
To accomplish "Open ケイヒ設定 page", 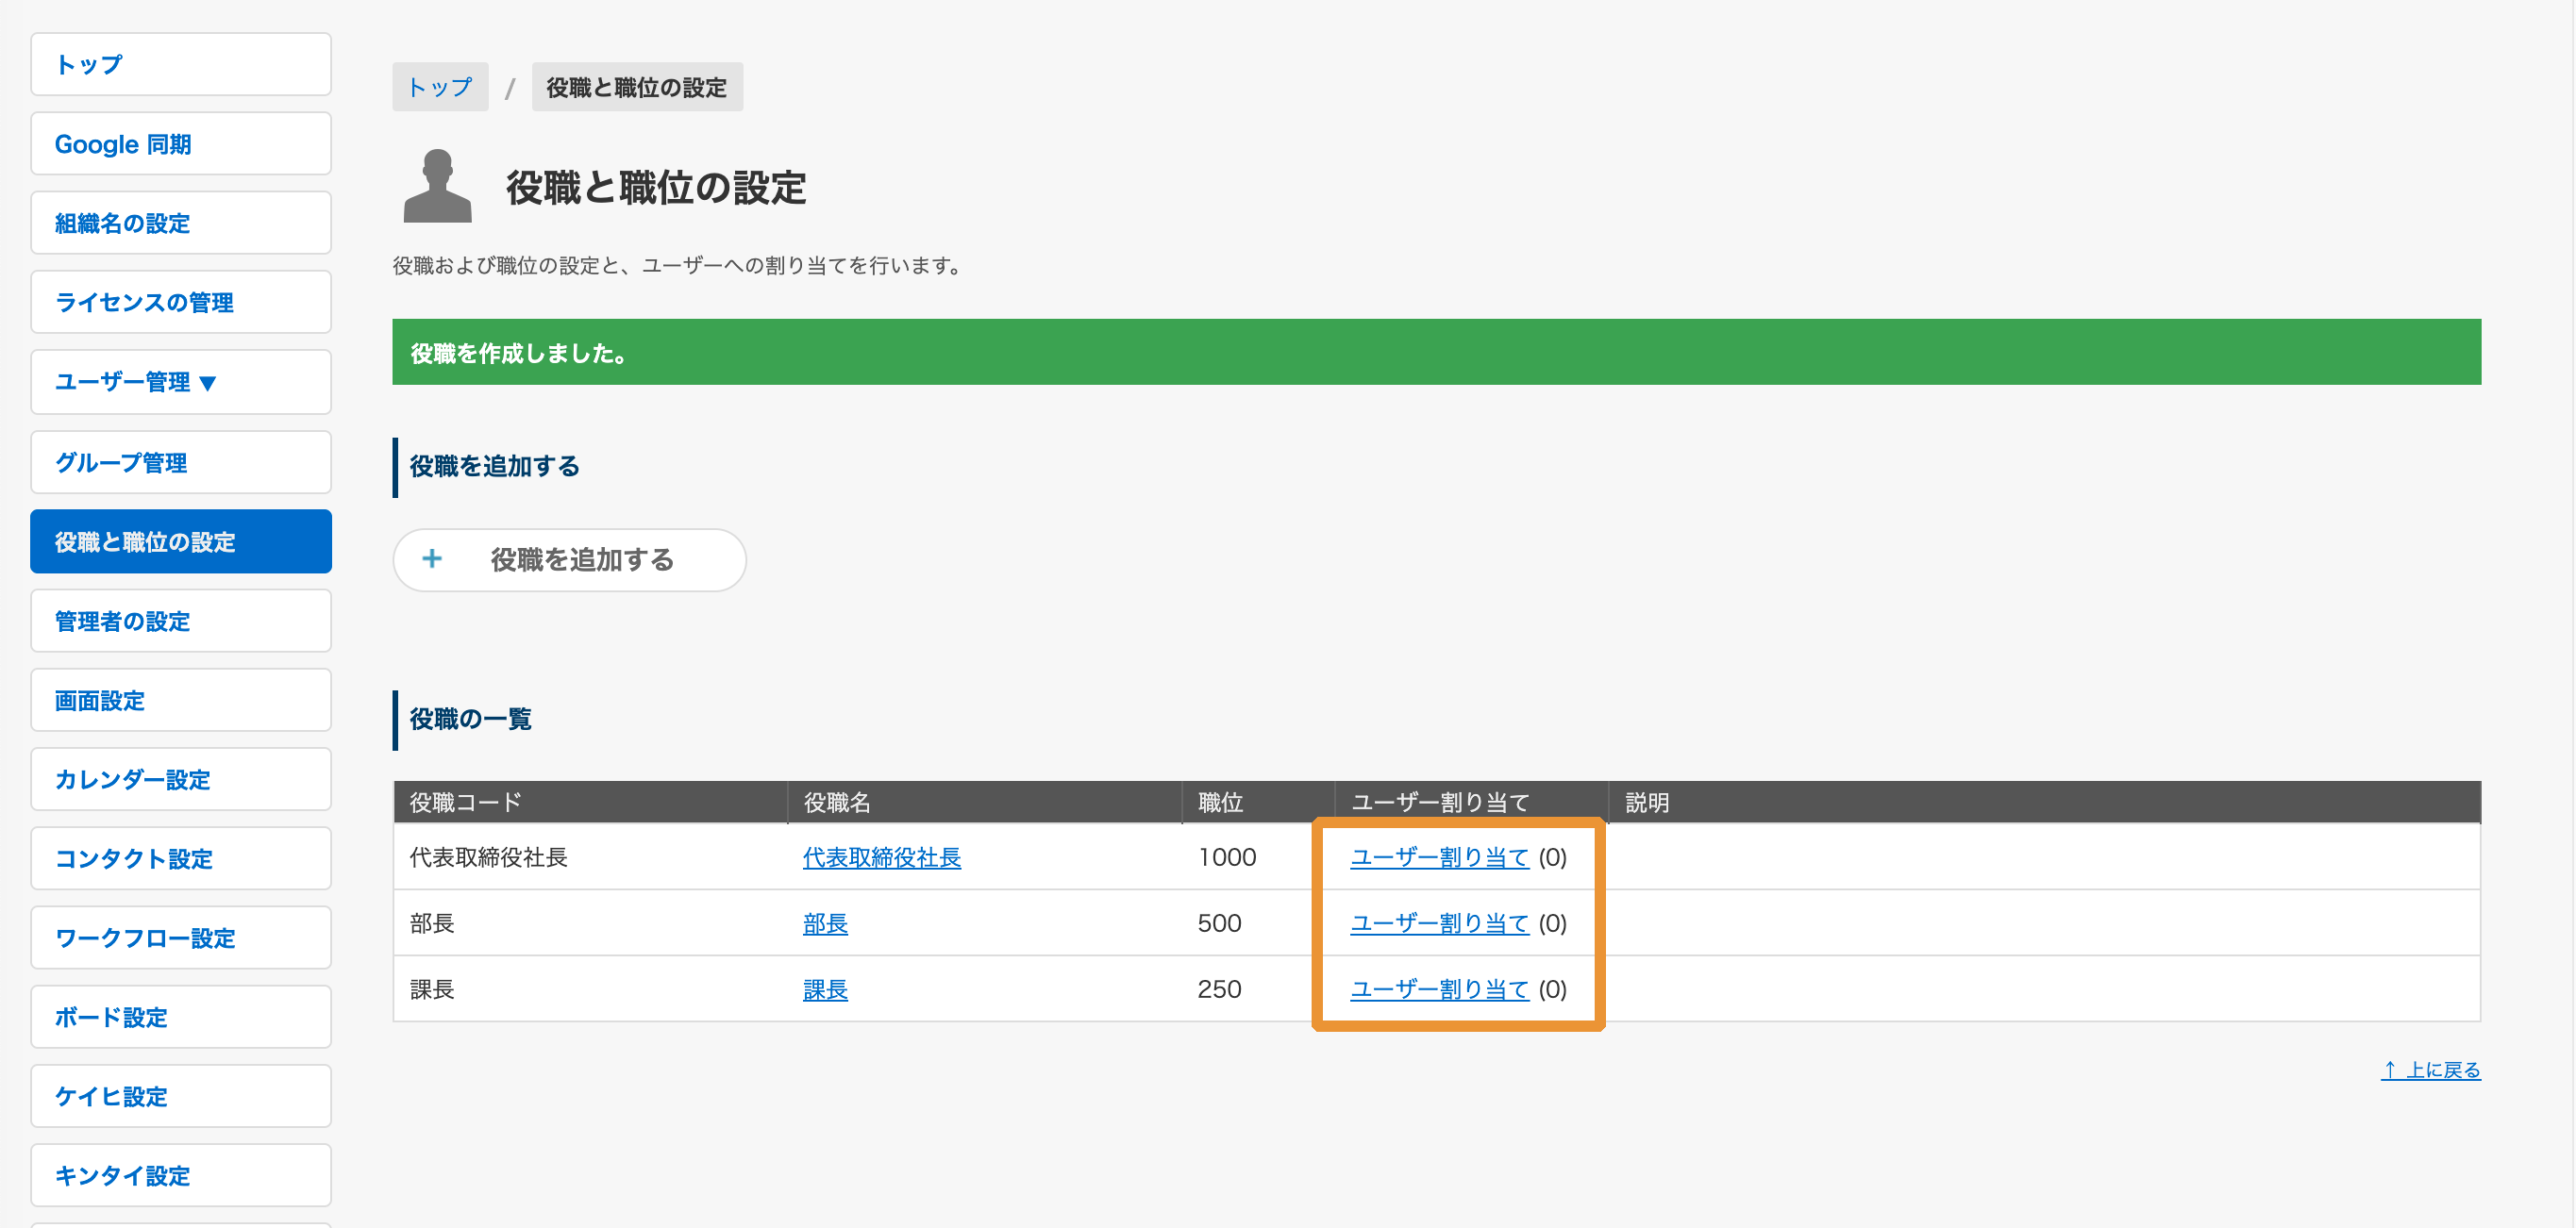I will click(181, 1096).
